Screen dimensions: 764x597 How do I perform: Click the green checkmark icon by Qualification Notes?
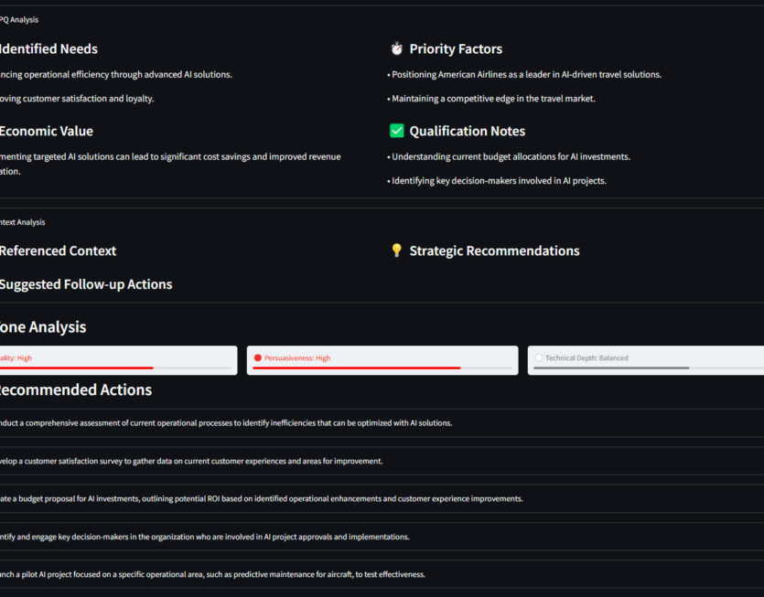[396, 132]
